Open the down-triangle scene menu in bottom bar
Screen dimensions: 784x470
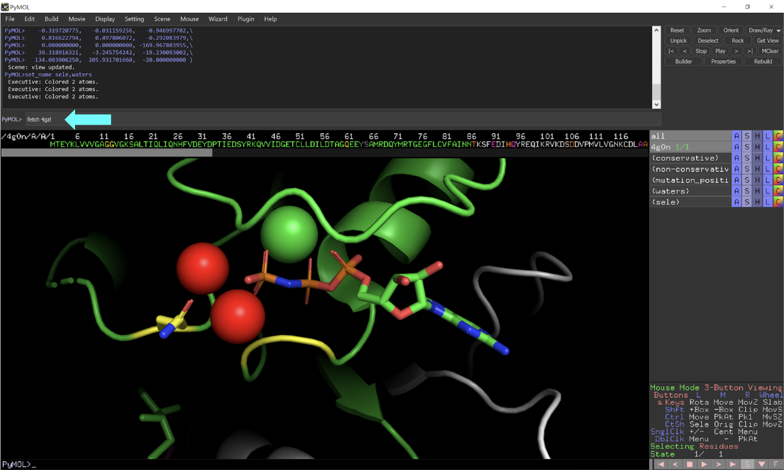(762, 464)
